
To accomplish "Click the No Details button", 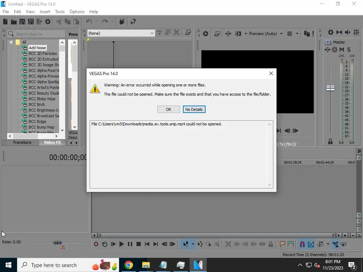I will (x=194, y=109).
